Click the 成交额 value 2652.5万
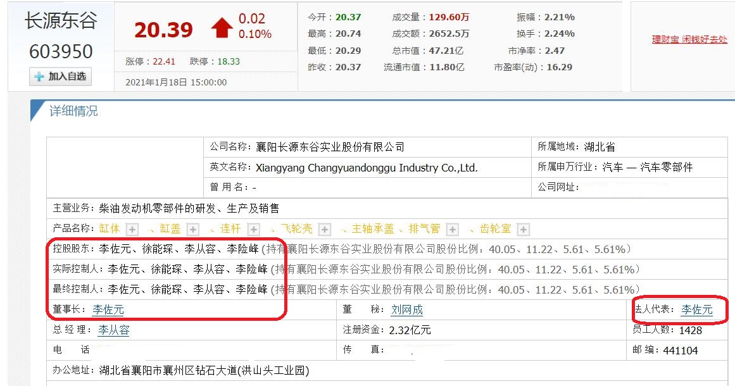This screenshot has height=386, width=735. (449, 34)
